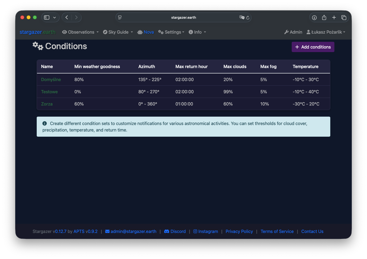Open the Domyślne condition set
Image resolution: width=367 pixels, height=259 pixels.
51,79
